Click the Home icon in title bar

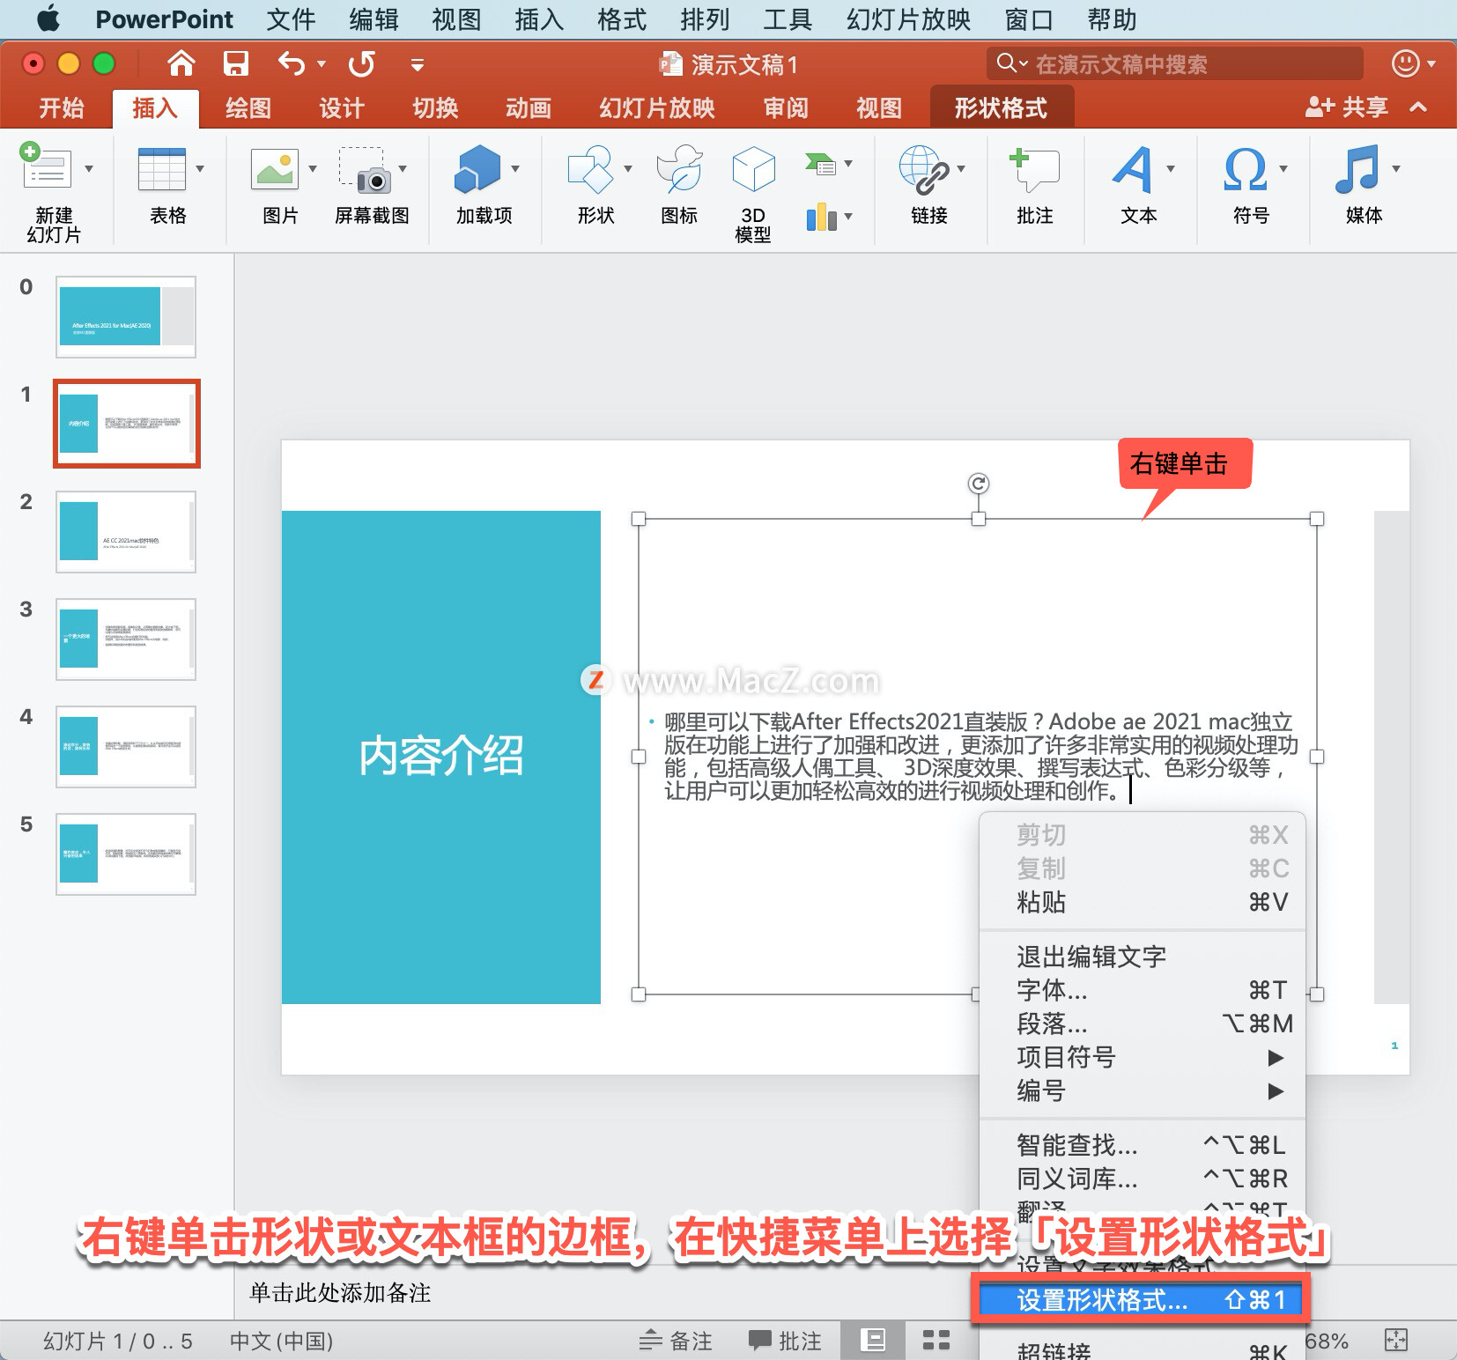coord(181,63)
